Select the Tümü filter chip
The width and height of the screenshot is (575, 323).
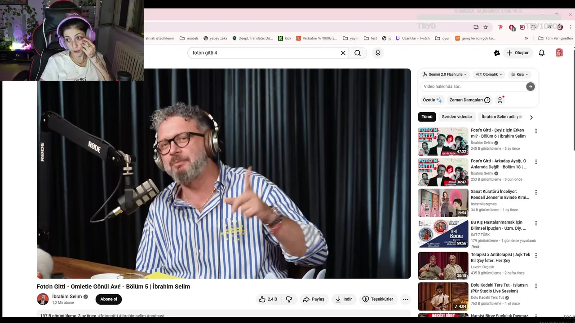point(427,117)
